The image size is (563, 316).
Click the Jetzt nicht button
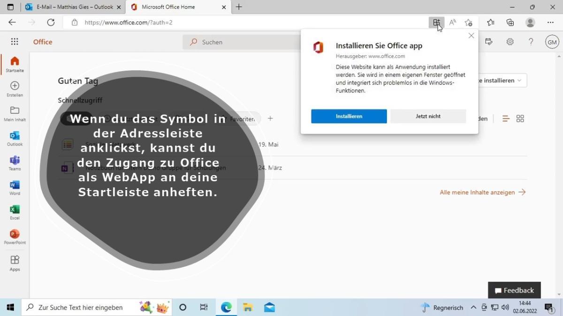tap(428, 116)
